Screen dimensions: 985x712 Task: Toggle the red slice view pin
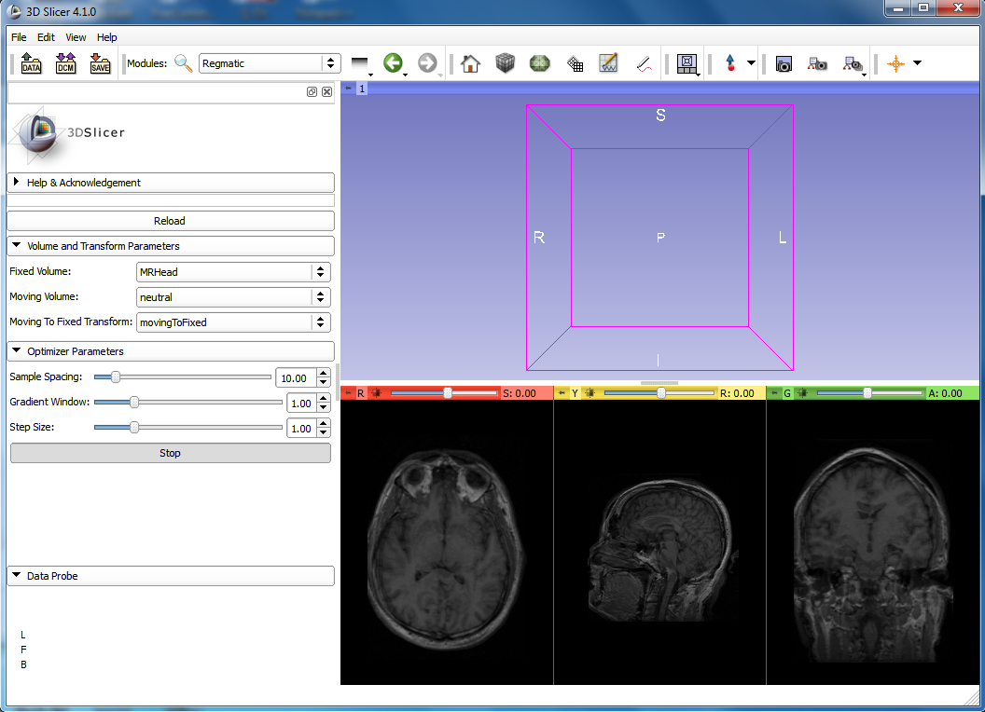pyautogui.click(x=348, y=393)
